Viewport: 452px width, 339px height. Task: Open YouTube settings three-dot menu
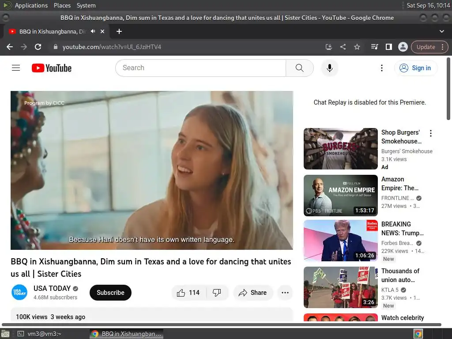pos(382,68)
